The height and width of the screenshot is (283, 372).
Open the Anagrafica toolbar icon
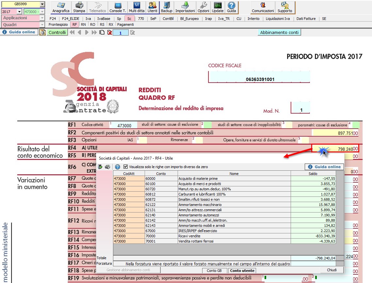pos(61,7)
